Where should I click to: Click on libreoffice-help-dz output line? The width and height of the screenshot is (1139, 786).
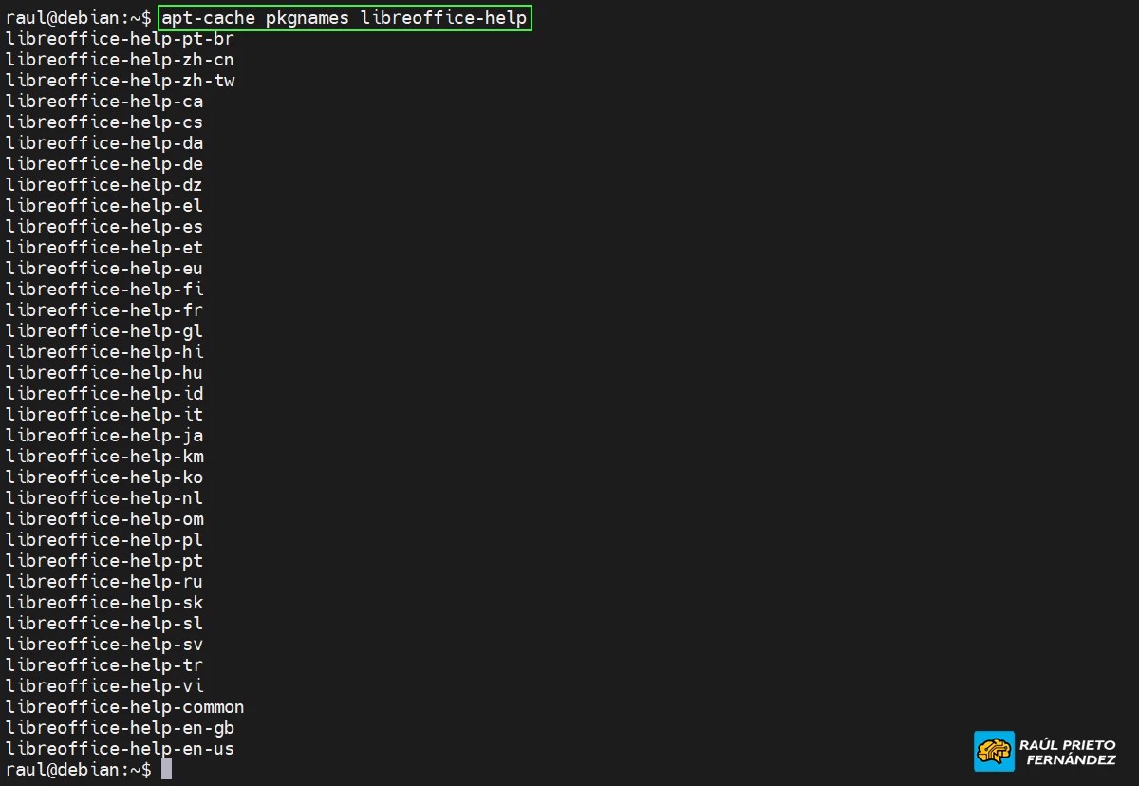104,185
